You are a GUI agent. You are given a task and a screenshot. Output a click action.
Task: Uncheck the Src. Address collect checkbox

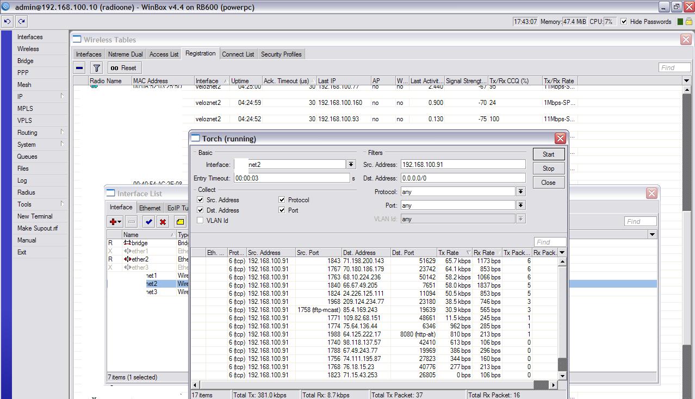[200, 200]
